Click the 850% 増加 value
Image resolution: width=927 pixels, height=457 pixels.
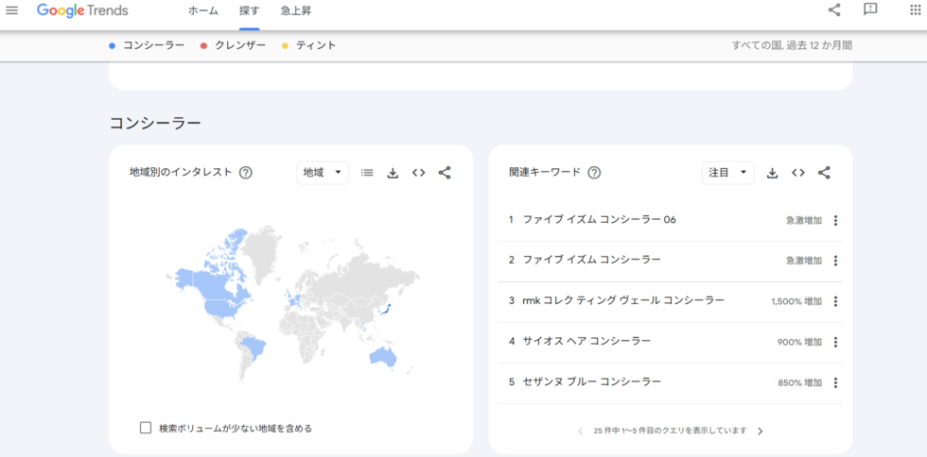coord(800,383)
